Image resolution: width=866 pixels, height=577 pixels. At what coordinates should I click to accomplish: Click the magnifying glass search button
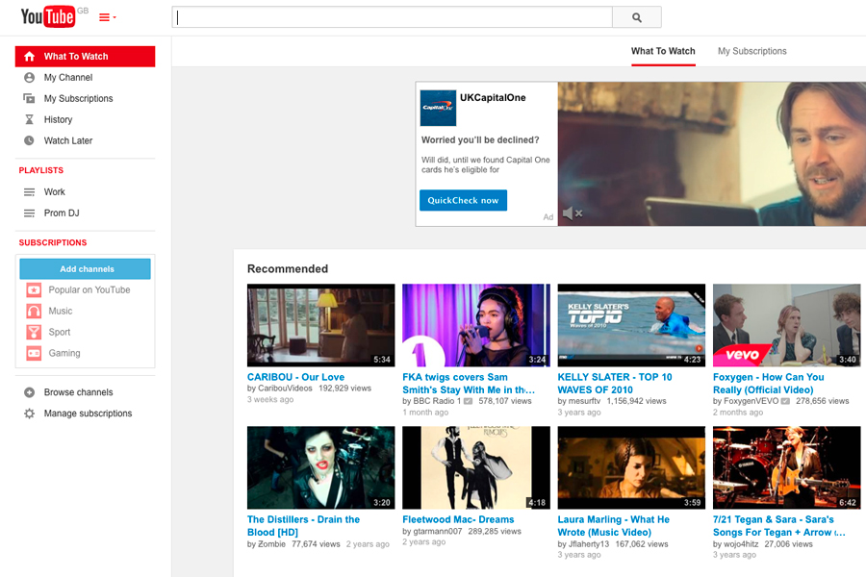tap(637, 17)
